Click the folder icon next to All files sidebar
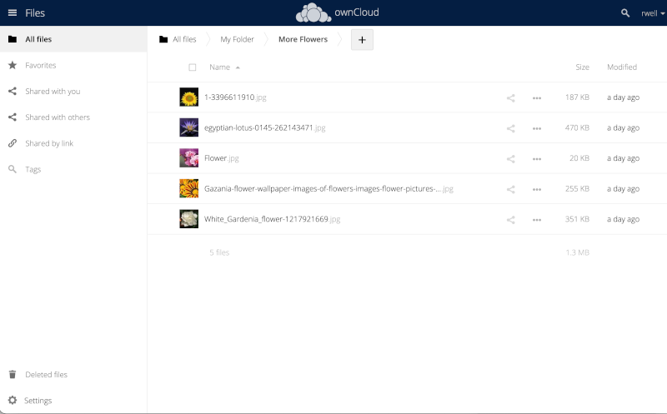 pyautogui.click(x=13, y=39)
